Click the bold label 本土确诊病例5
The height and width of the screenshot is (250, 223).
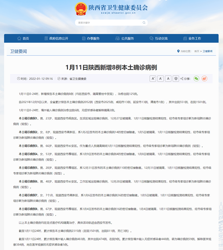pos(29,168)
